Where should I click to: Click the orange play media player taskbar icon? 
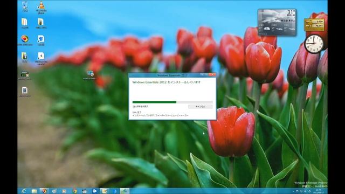pos(64,191)
